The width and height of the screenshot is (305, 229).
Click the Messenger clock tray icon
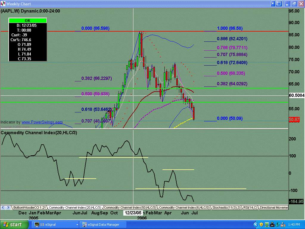pyautogui.click(x=283, y=225)
